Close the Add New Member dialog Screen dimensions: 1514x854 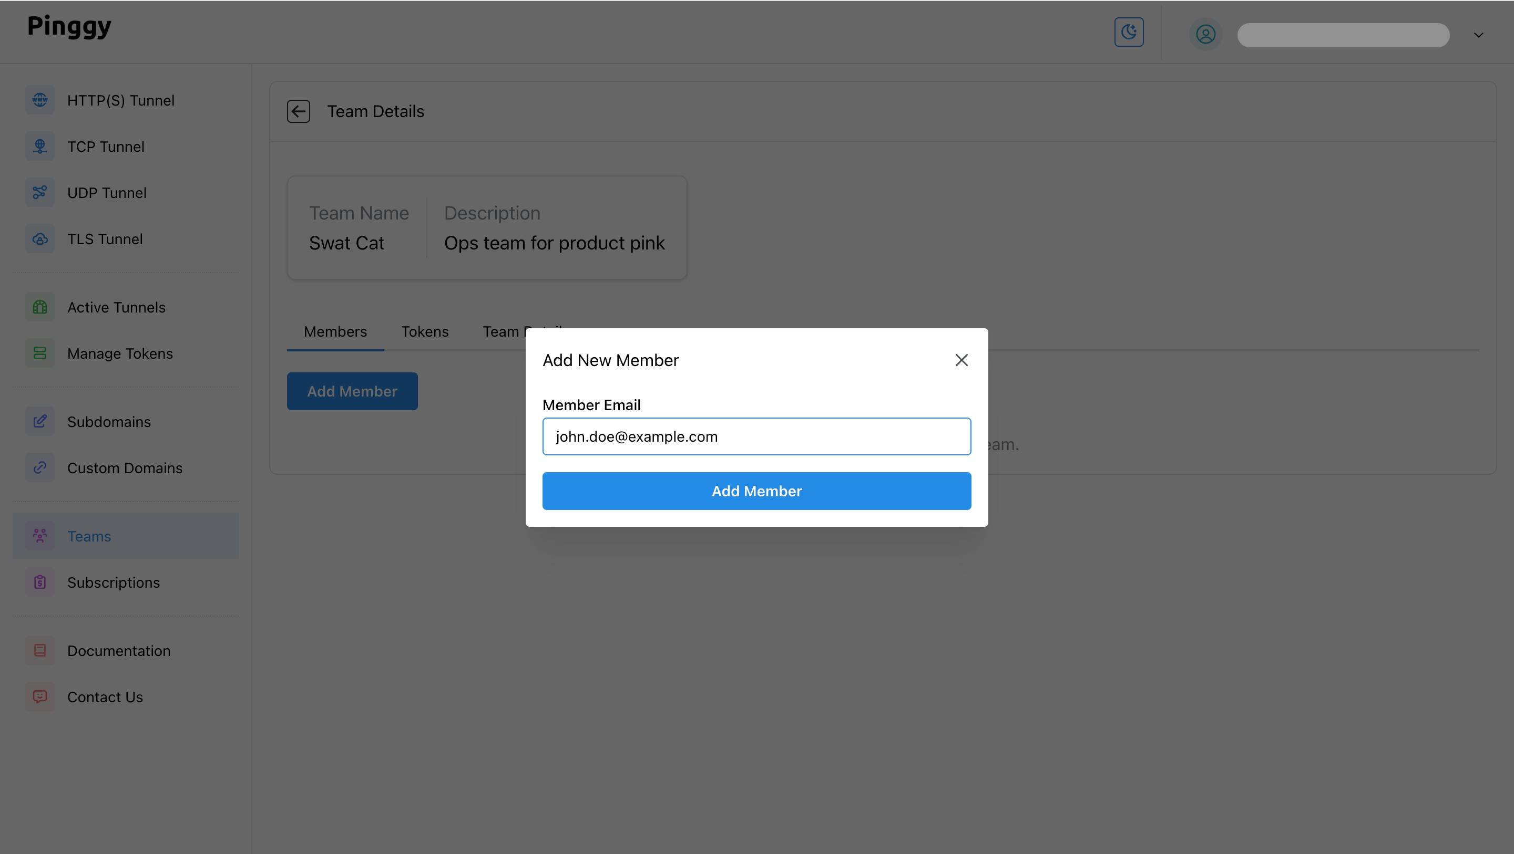[x=961, y=360]
